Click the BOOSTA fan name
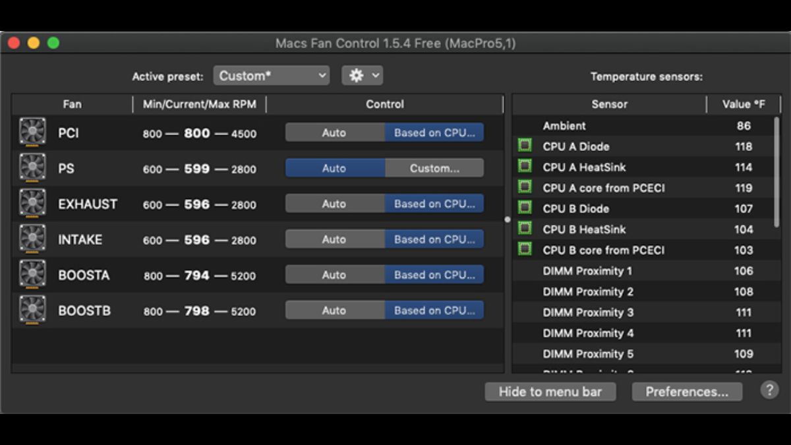 (84, 275)
